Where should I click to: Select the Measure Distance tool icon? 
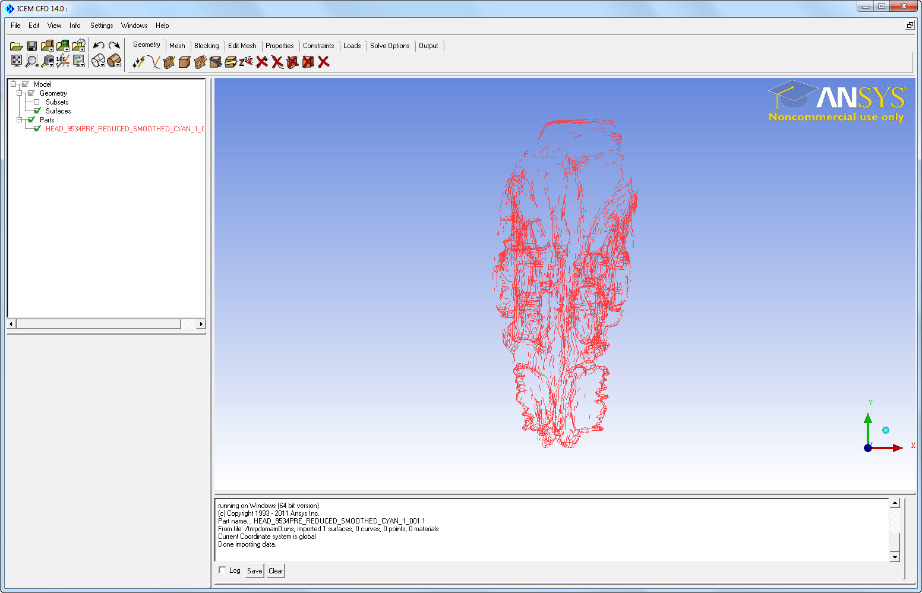pyautogui.click(x=48, y=61)
